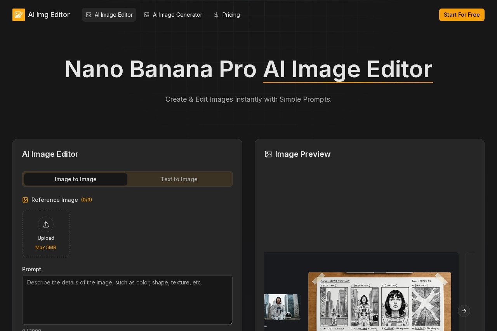Click the Image Preview panel icon
This screenshot has width=497, height=331.
[268, 154]
